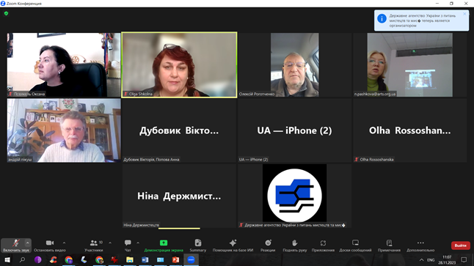The height and width of the screenshot is (266, 474).
Task: Select Olga Shkolna's video tile
Action: click(179, 65)
